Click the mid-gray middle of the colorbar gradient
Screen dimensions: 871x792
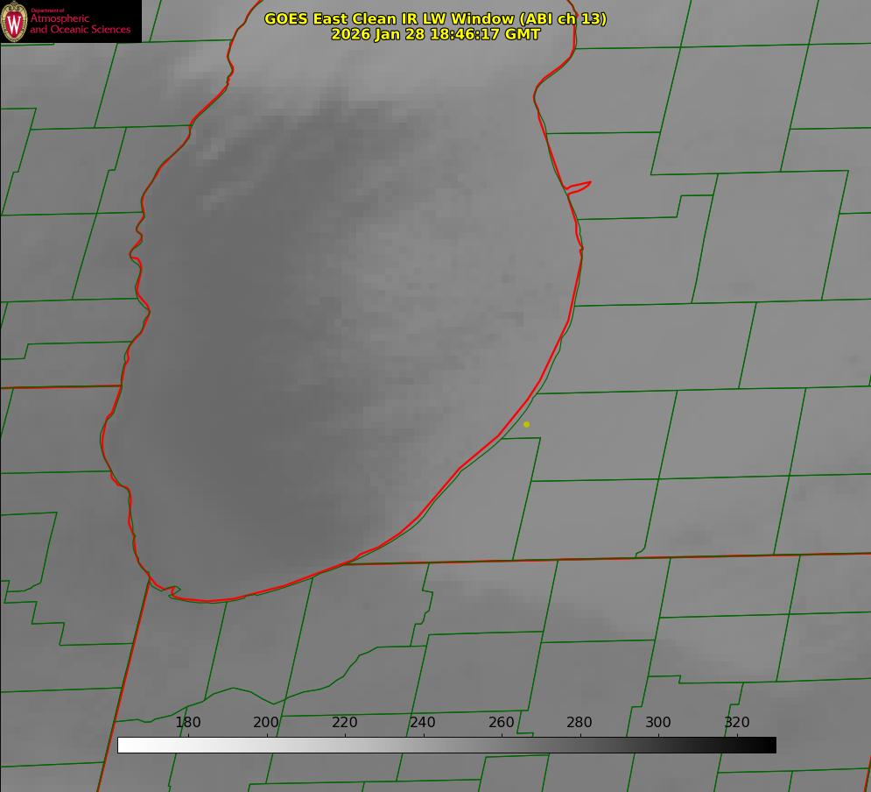(x=446, y=745)
